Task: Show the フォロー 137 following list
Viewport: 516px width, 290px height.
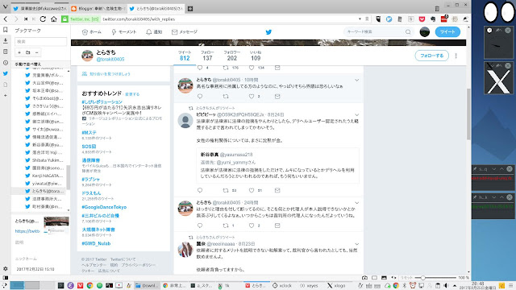Action: (207, 56)
